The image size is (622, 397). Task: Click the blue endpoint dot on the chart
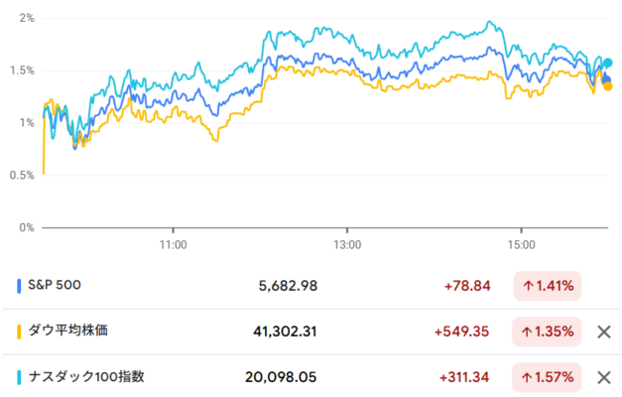pos(606,79)
